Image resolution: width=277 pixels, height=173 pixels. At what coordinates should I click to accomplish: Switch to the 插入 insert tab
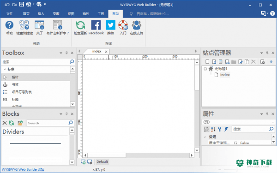point(41,14)
